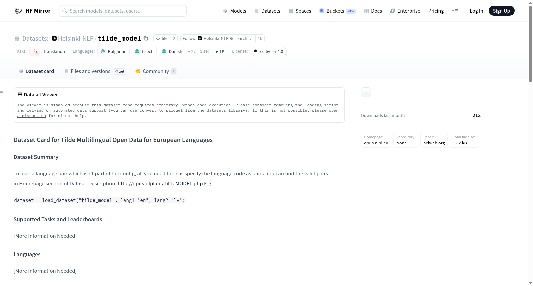Open the Community tab
The width and height of the screenshot is (533, 286).
[156, 71]
